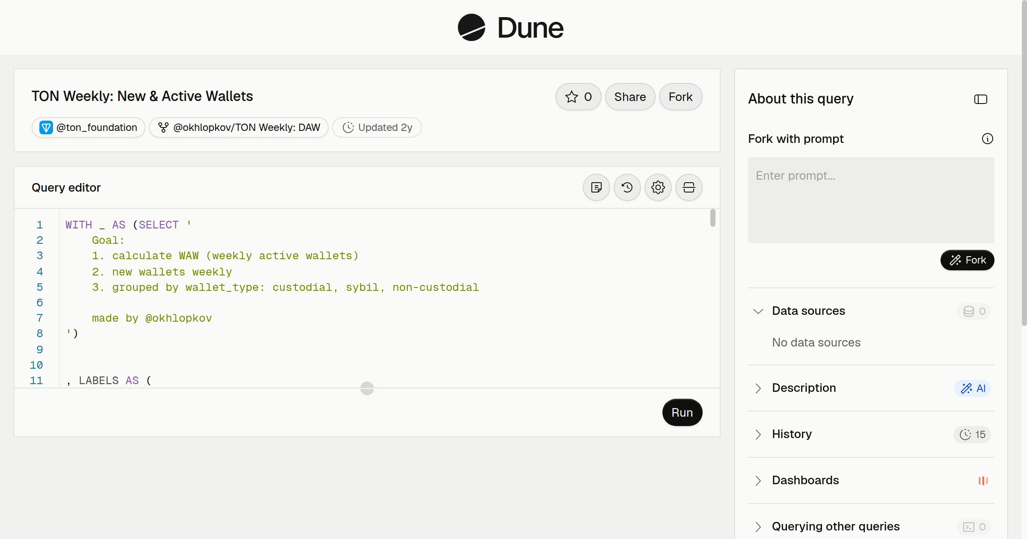Click the query title TON Weekly: New & Active Wallets
The image size is (1027, 539).
tap(142, 96)
